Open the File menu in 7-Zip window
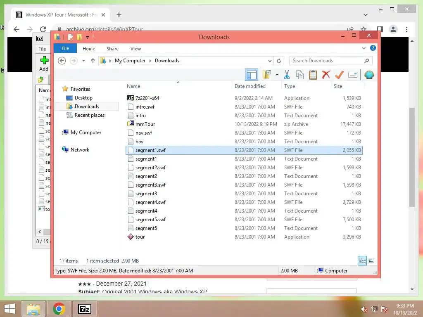This screenshot has width=423, height=317. click(x=42, y=49)
